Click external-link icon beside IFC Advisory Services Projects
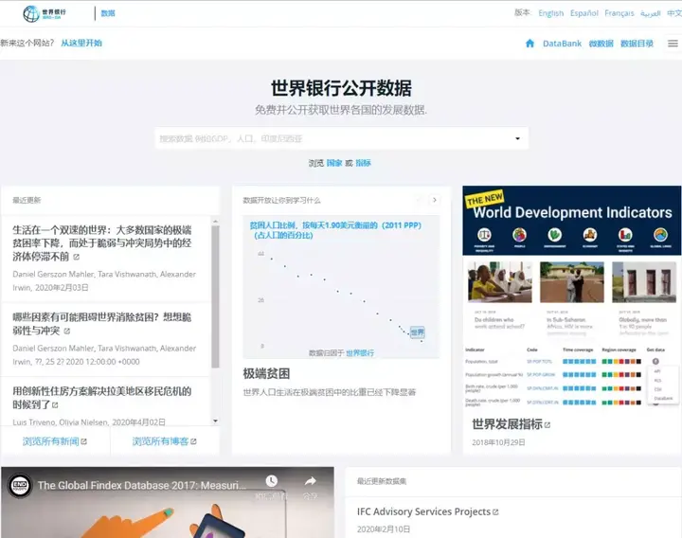The width and height of the screenshot is (682, 538). [495, 511]
